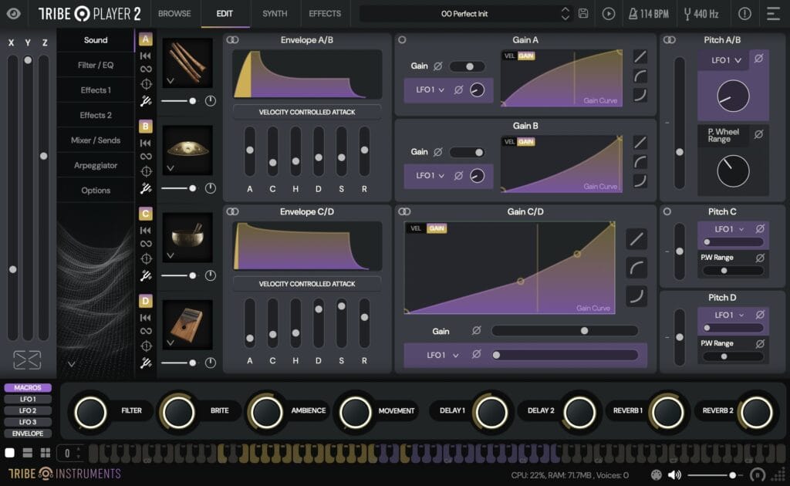Move the Gain slider in Gain C/D

coord(585,330)
